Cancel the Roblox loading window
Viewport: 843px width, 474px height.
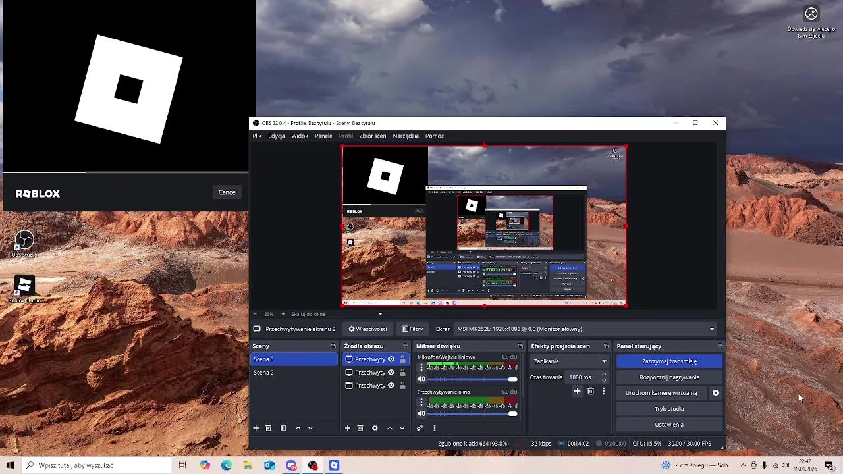[227, 192]
